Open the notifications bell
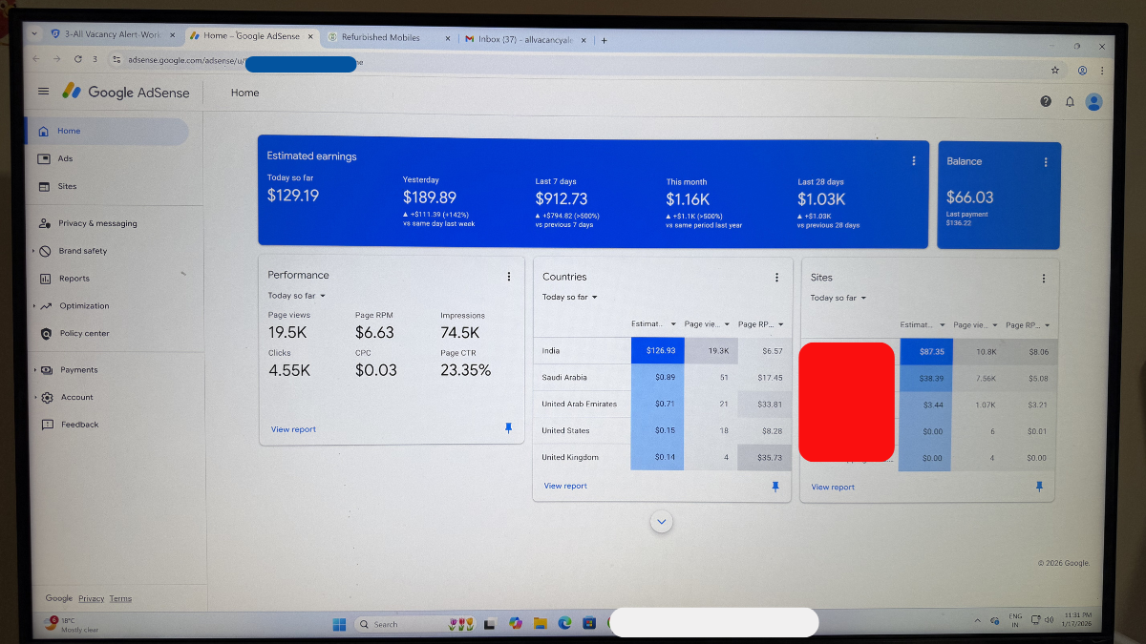 click(1070, 101)
